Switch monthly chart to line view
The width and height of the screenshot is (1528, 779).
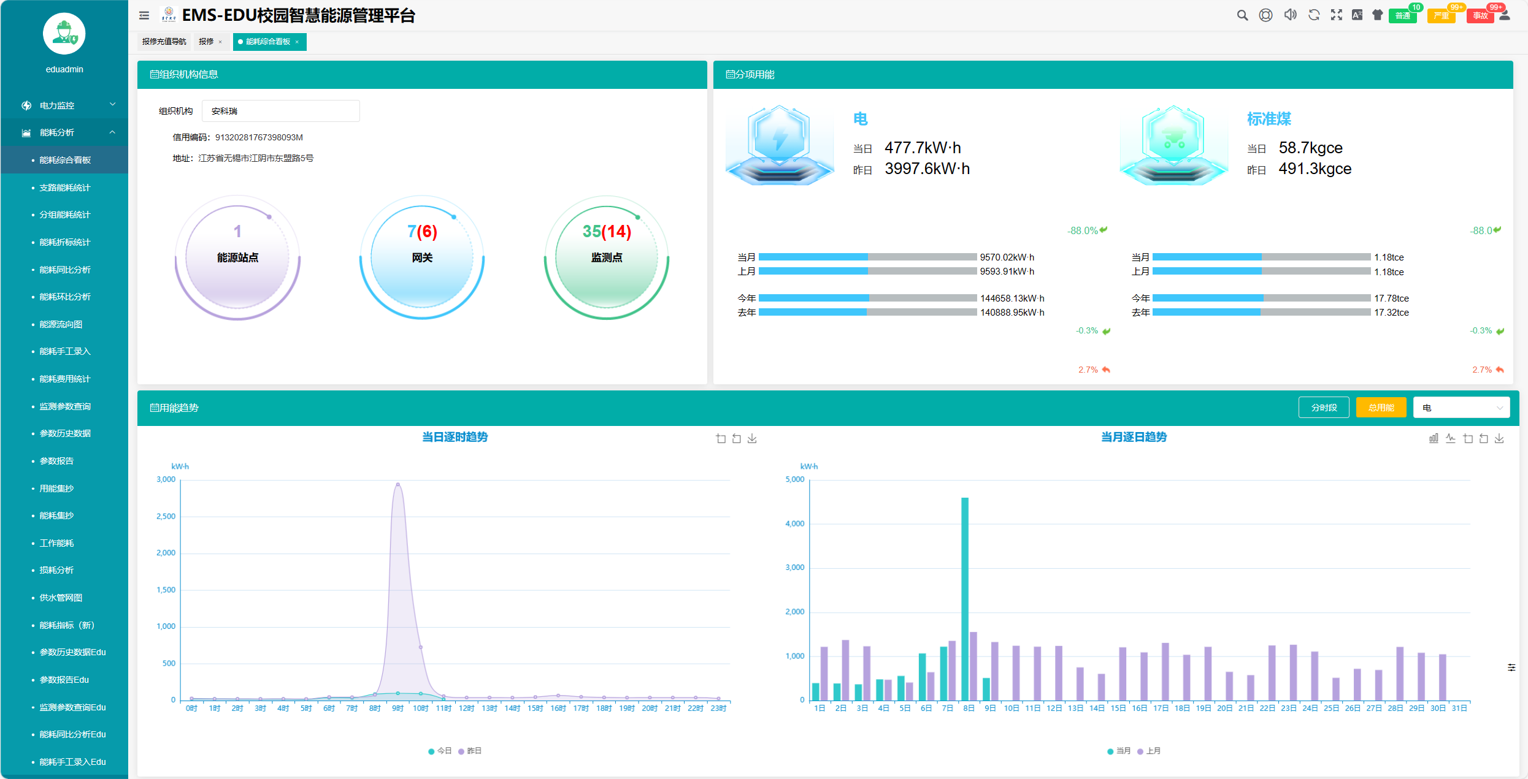pos(1450,438)
